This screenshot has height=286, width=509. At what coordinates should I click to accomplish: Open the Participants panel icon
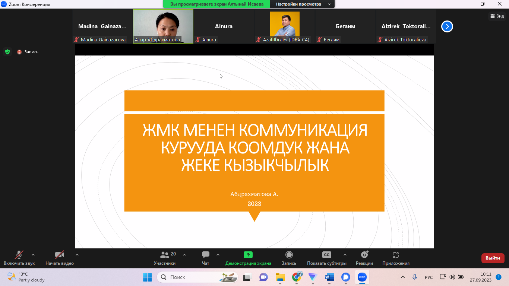click(x=165, y=255)
